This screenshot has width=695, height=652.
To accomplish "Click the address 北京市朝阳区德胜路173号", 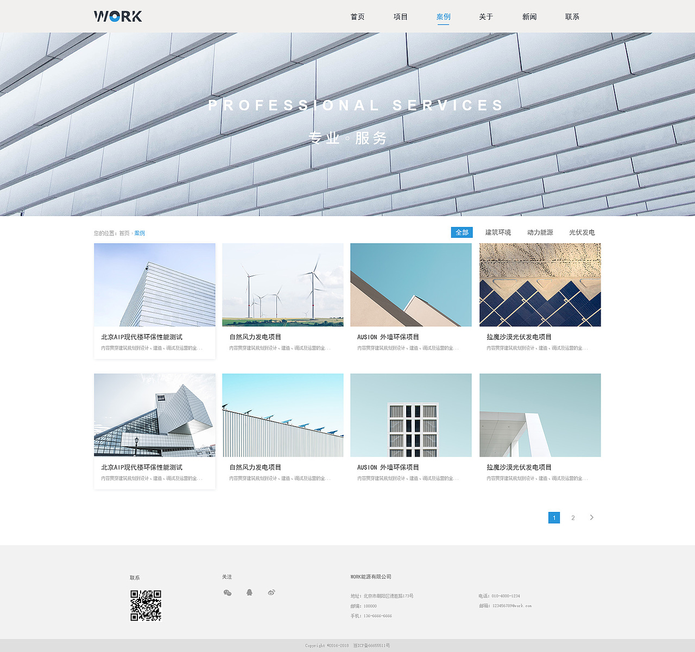I will pos(389,596).
